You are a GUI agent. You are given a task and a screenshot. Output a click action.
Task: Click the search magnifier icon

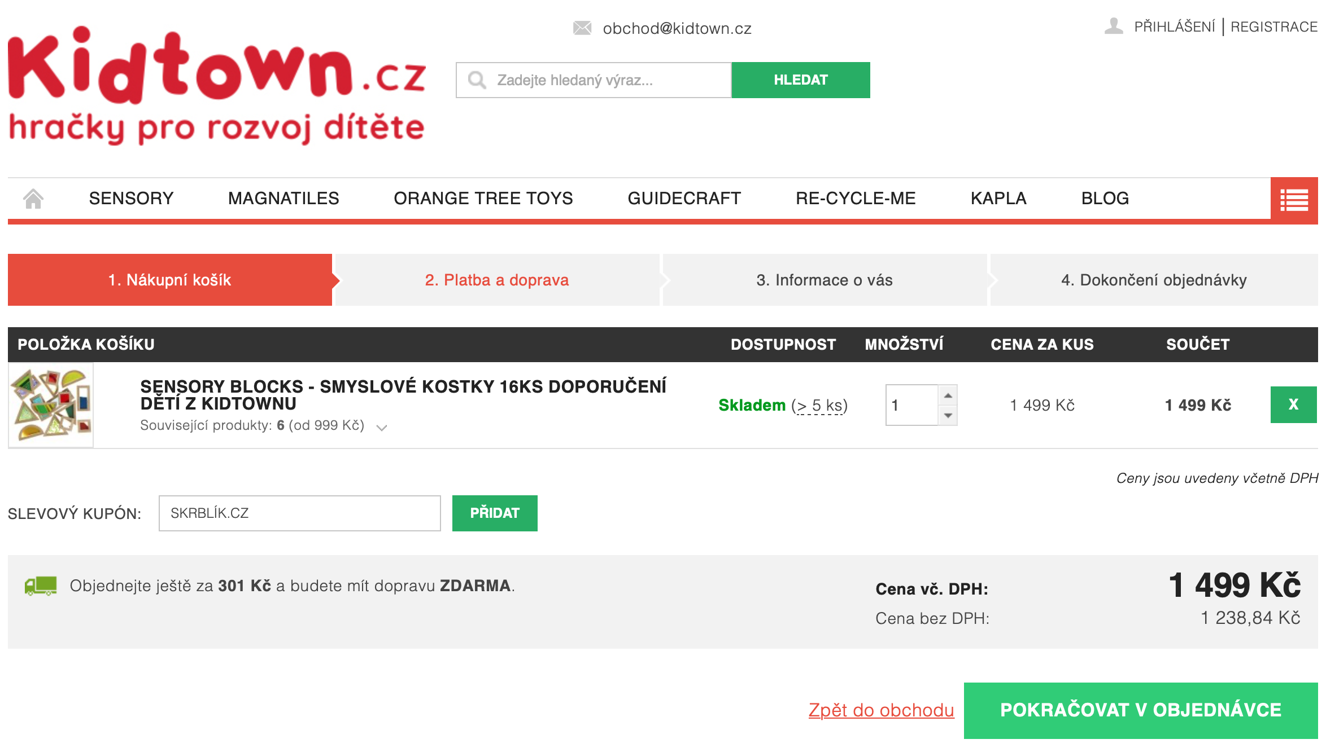click(x=477, y=80)
